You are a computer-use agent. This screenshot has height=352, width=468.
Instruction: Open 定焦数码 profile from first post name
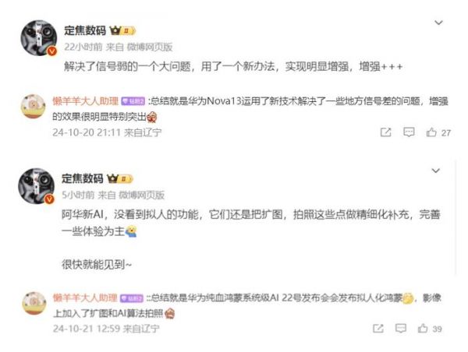click(85, 30)
